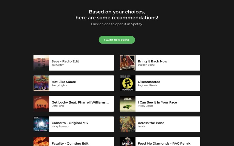Image resolution: width=234 pixels, height=146 pixels.
Task: Select Camorra - Original Mix title
Action: tap(70, 123)
